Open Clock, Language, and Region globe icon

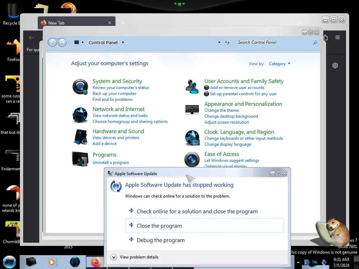(192, 138)
